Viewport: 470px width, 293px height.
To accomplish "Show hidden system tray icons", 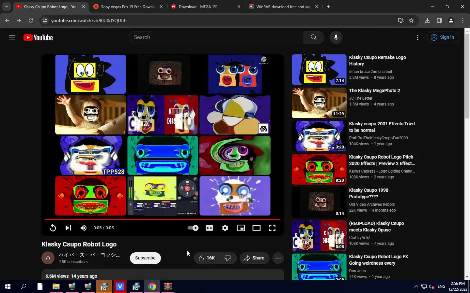I will [x=416, y=286].
